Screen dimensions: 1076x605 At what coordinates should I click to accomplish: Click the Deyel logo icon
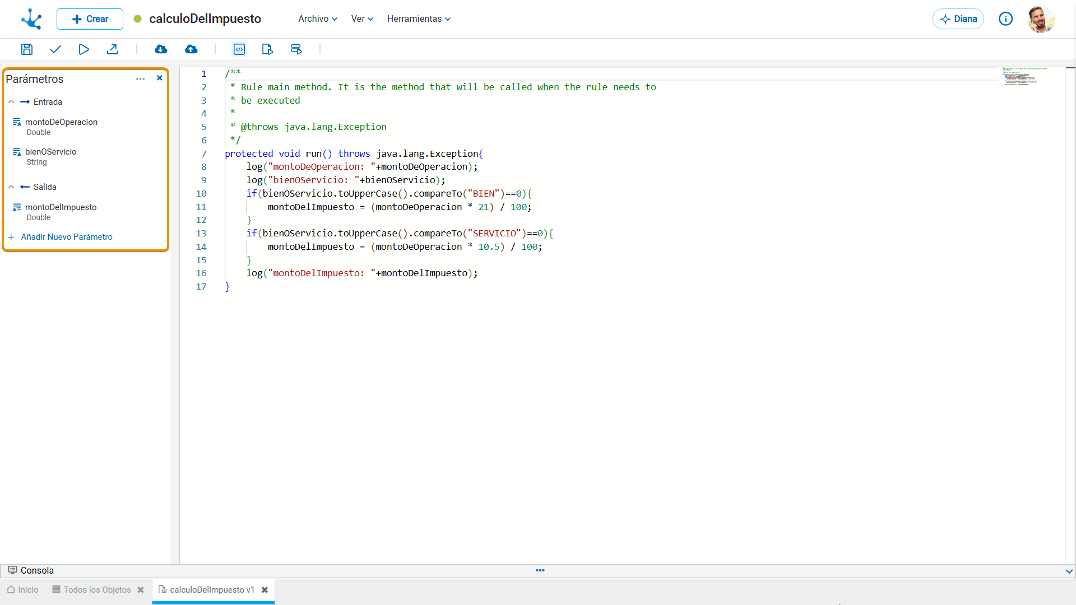click(x=31, y=19)
